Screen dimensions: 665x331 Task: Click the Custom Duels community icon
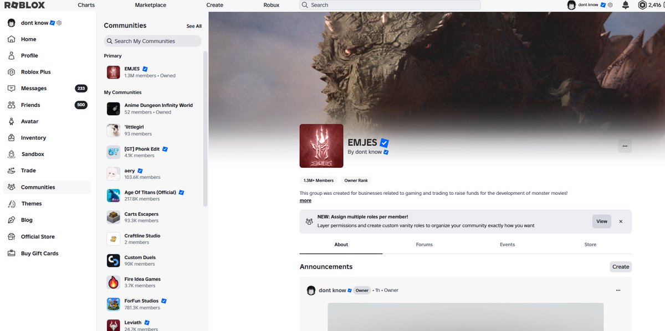pyautogui.click(x=114, y=261)
